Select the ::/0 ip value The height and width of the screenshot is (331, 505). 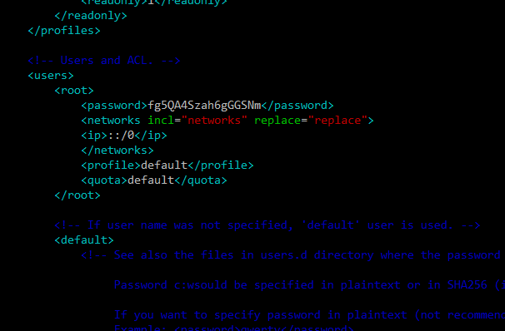pos(121,136)
